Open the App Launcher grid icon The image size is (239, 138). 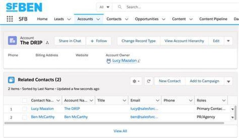click(10, 19)
